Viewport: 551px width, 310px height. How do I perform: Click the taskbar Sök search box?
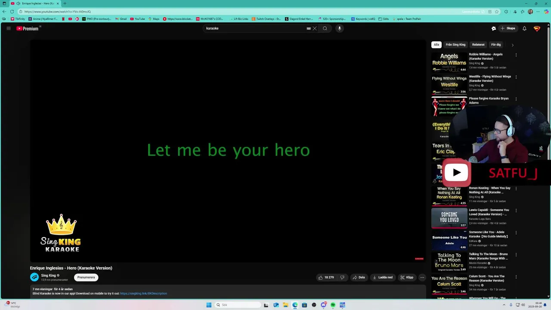[x=238, y=305]
